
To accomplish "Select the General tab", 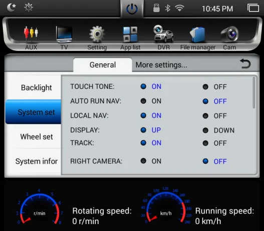I will 103,65.
